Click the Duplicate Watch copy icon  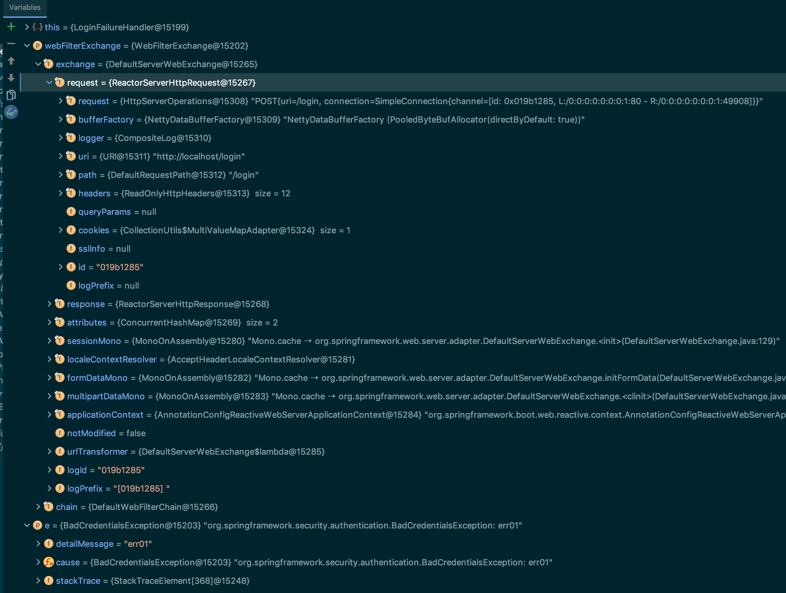(11, 95)
